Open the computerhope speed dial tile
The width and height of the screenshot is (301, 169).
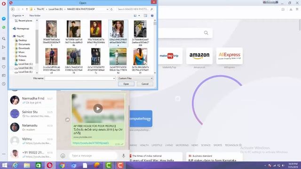141,119
